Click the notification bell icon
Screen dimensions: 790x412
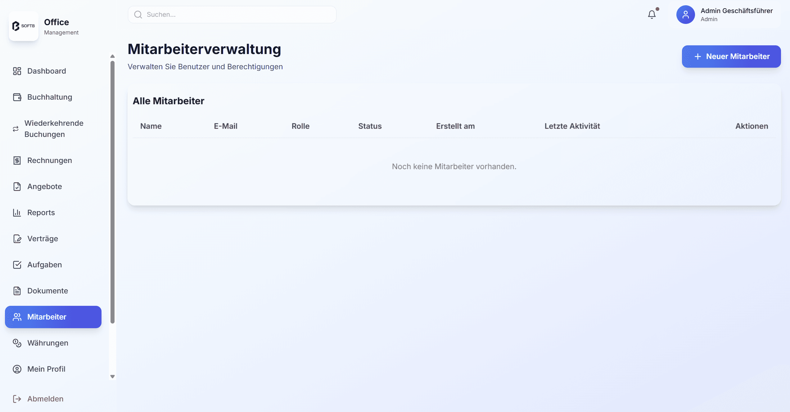click(x=652, y=15)
